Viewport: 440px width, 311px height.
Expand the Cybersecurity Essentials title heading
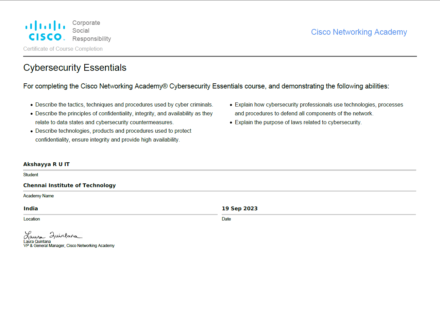tap(74, 68)
